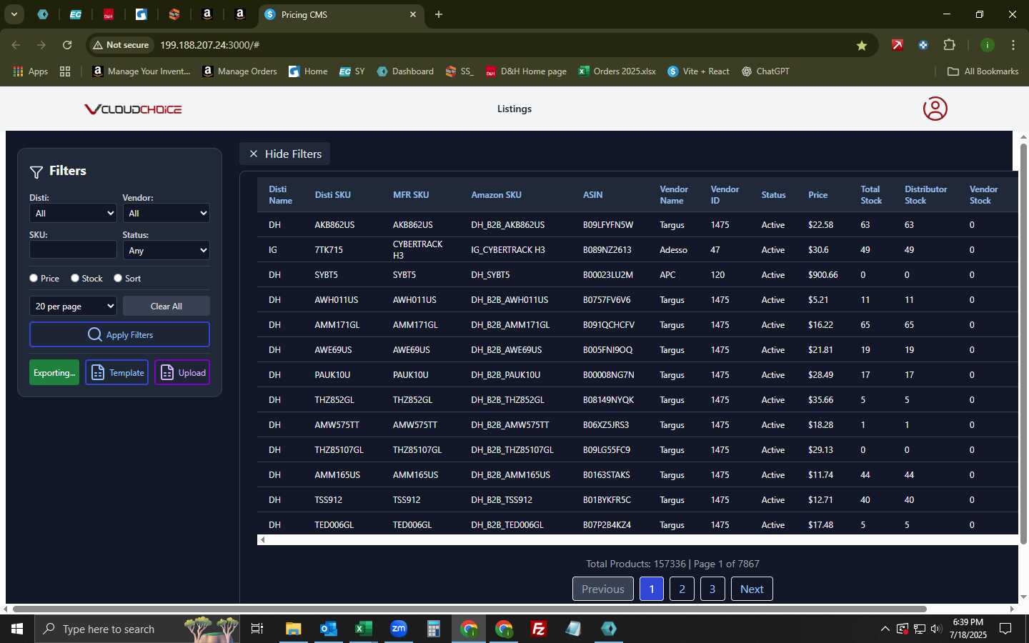Go to page 2
This screenshot has height=643, width=1029.
click(682, 589)
